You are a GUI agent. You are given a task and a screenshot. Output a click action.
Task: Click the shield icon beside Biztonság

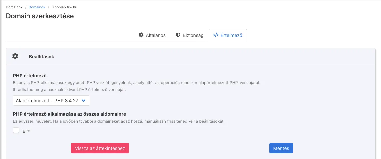(178, 35)
